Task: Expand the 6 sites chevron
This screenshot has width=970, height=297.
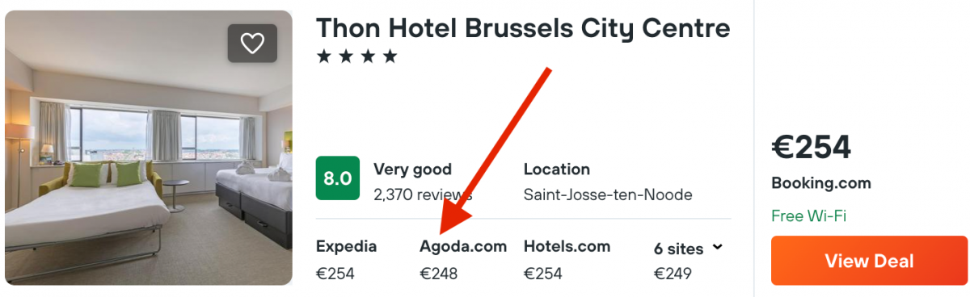Action: point(717,248)
